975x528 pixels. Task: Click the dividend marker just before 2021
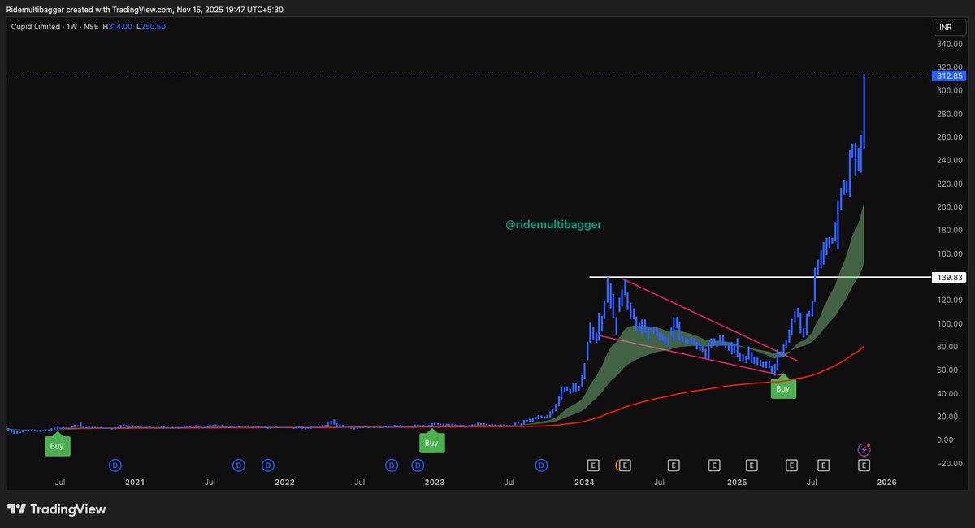[115, 465]
